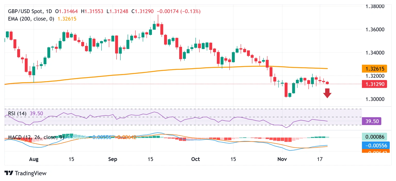Screen dimensions: 396x181
Task: Click the orange MACD signal value tag
Action: coord(374,152)
